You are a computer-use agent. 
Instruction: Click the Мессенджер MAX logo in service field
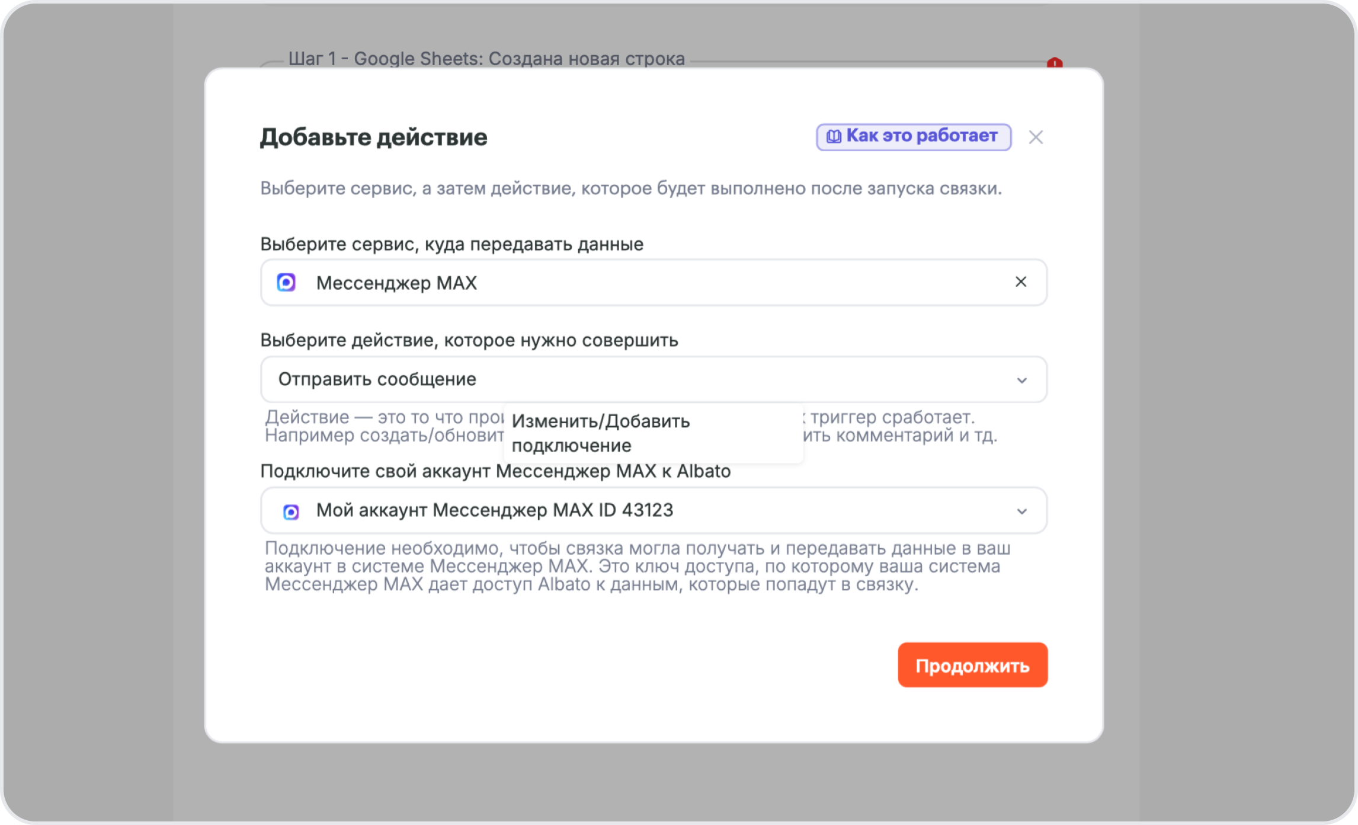click(287, 283)
